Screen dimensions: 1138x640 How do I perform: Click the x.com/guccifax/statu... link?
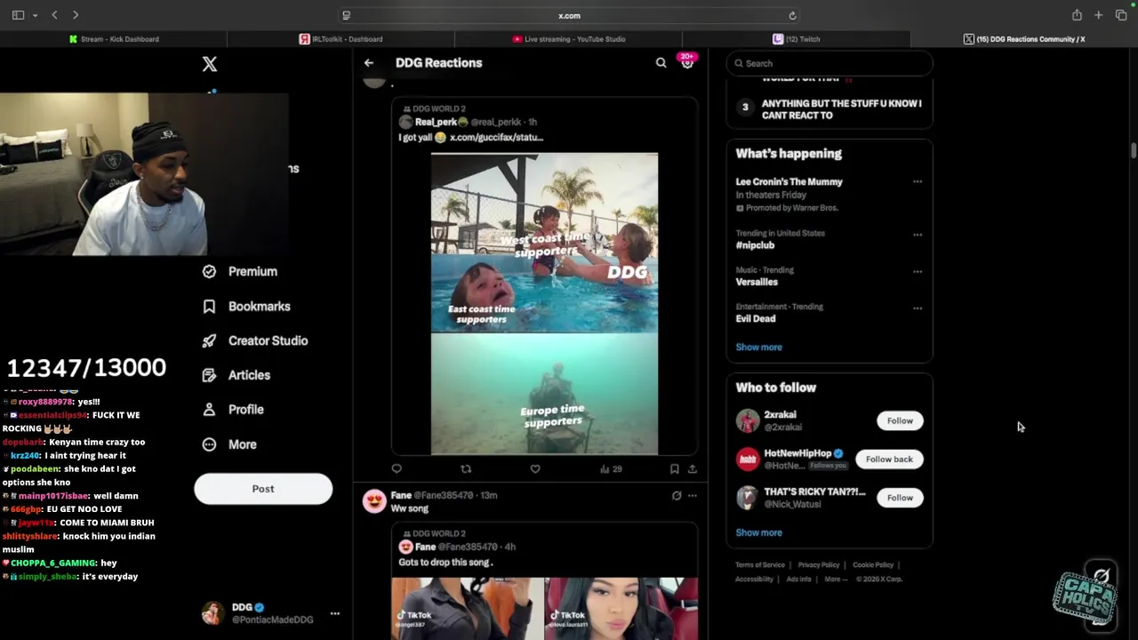(x=496, y=138)
